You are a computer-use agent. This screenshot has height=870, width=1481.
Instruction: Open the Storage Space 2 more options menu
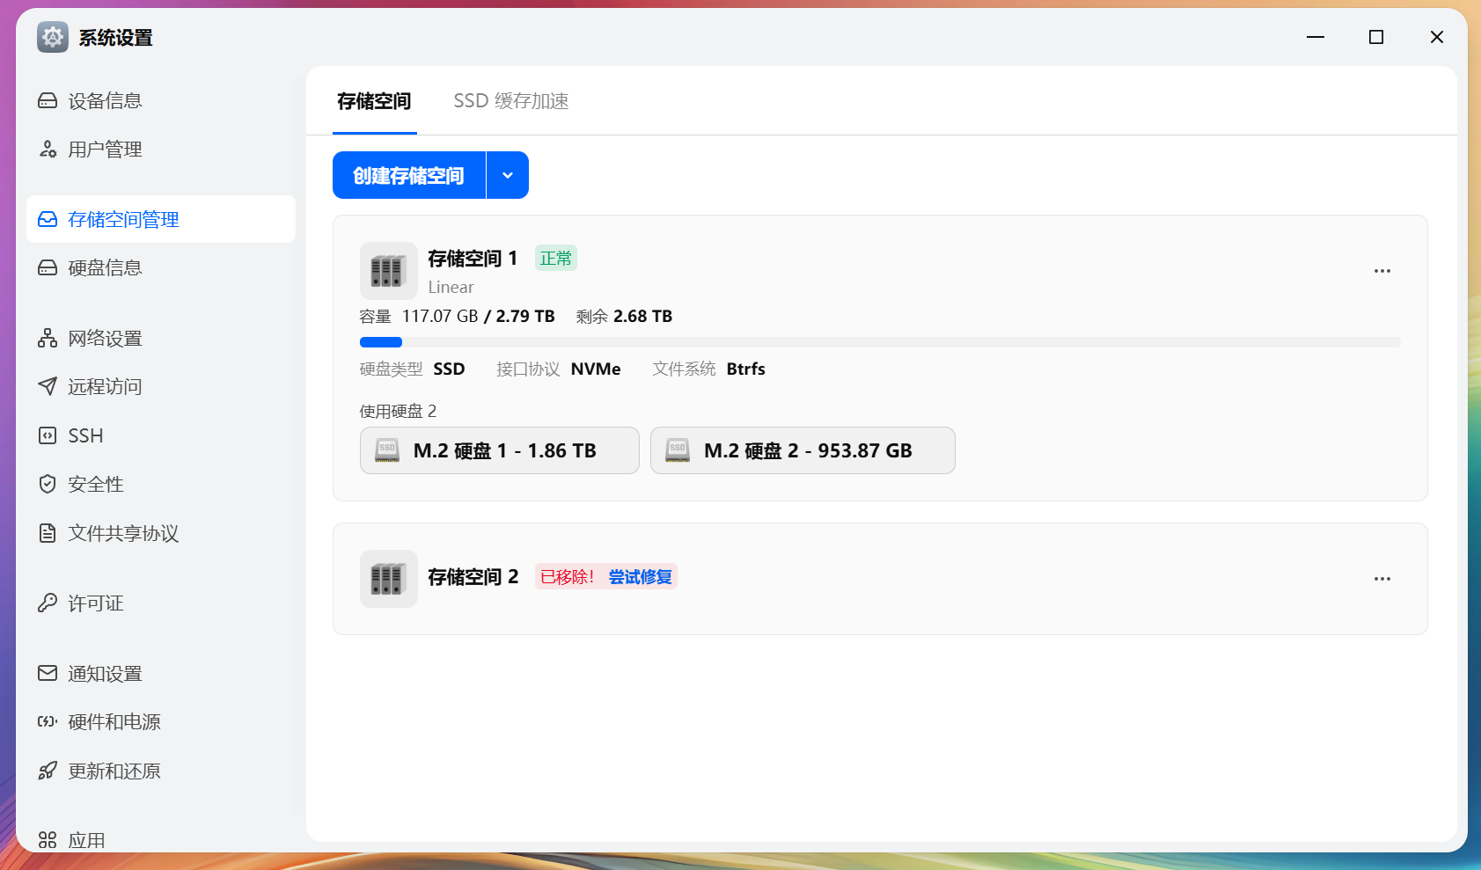click(x=1382, y=579)
